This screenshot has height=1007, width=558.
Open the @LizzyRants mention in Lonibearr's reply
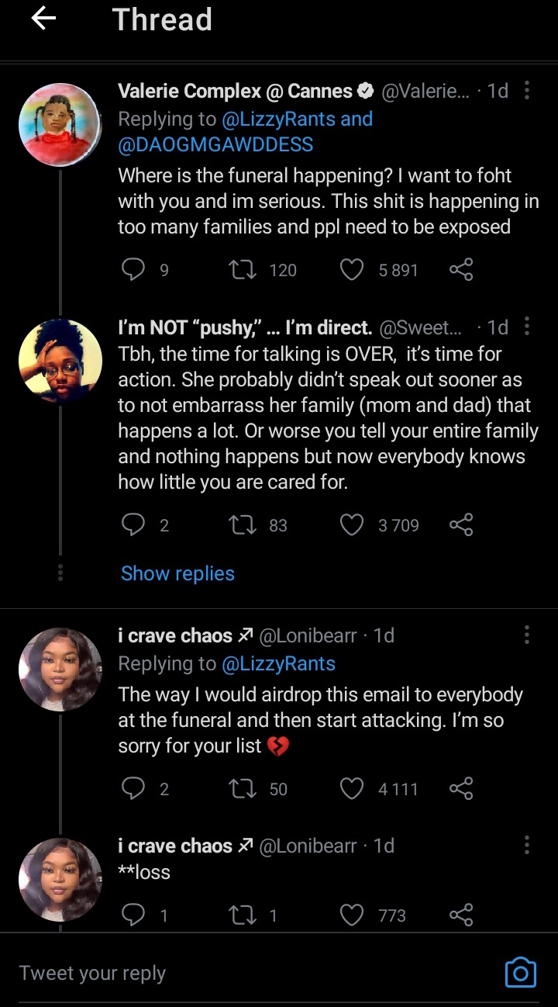(278, 664)
